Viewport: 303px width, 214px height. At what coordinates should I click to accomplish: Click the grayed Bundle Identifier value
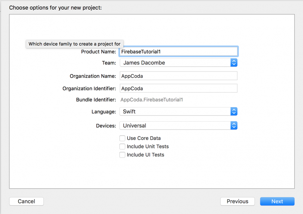click(x=151, y=100)
